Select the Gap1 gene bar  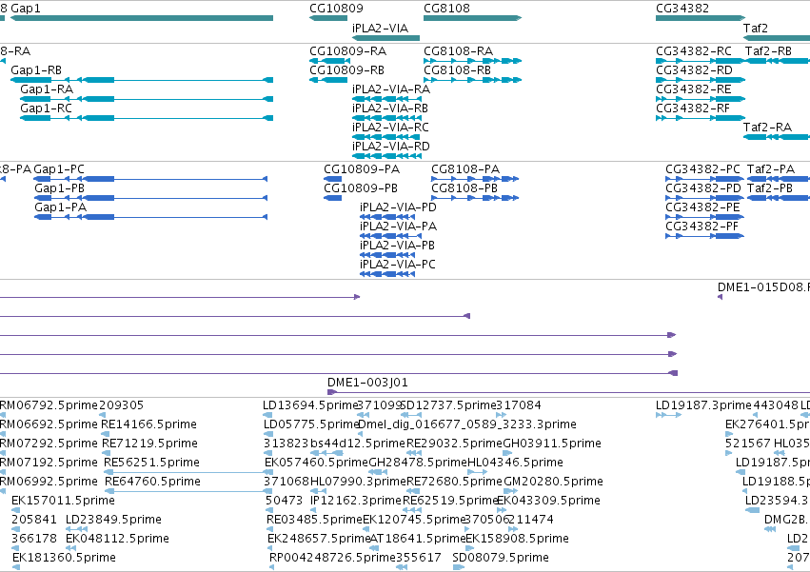[x=142, y=18]
